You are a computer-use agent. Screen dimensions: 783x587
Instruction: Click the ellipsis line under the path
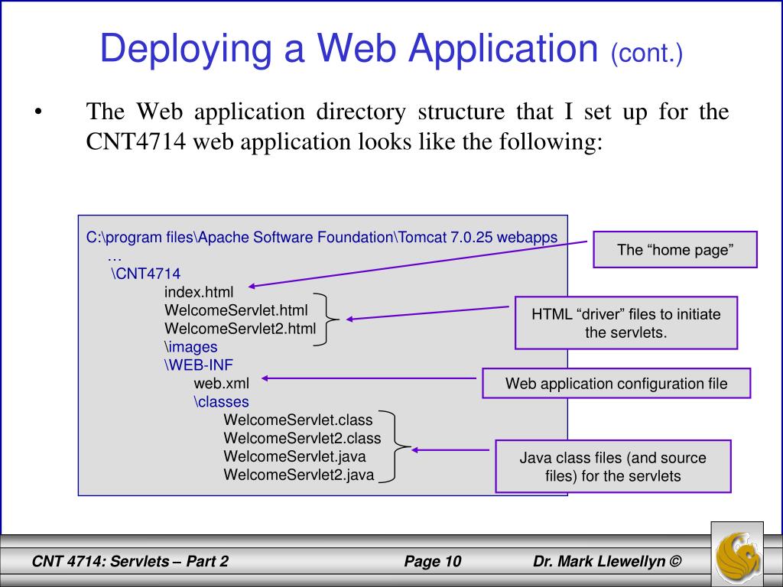[x=115, y=258]
